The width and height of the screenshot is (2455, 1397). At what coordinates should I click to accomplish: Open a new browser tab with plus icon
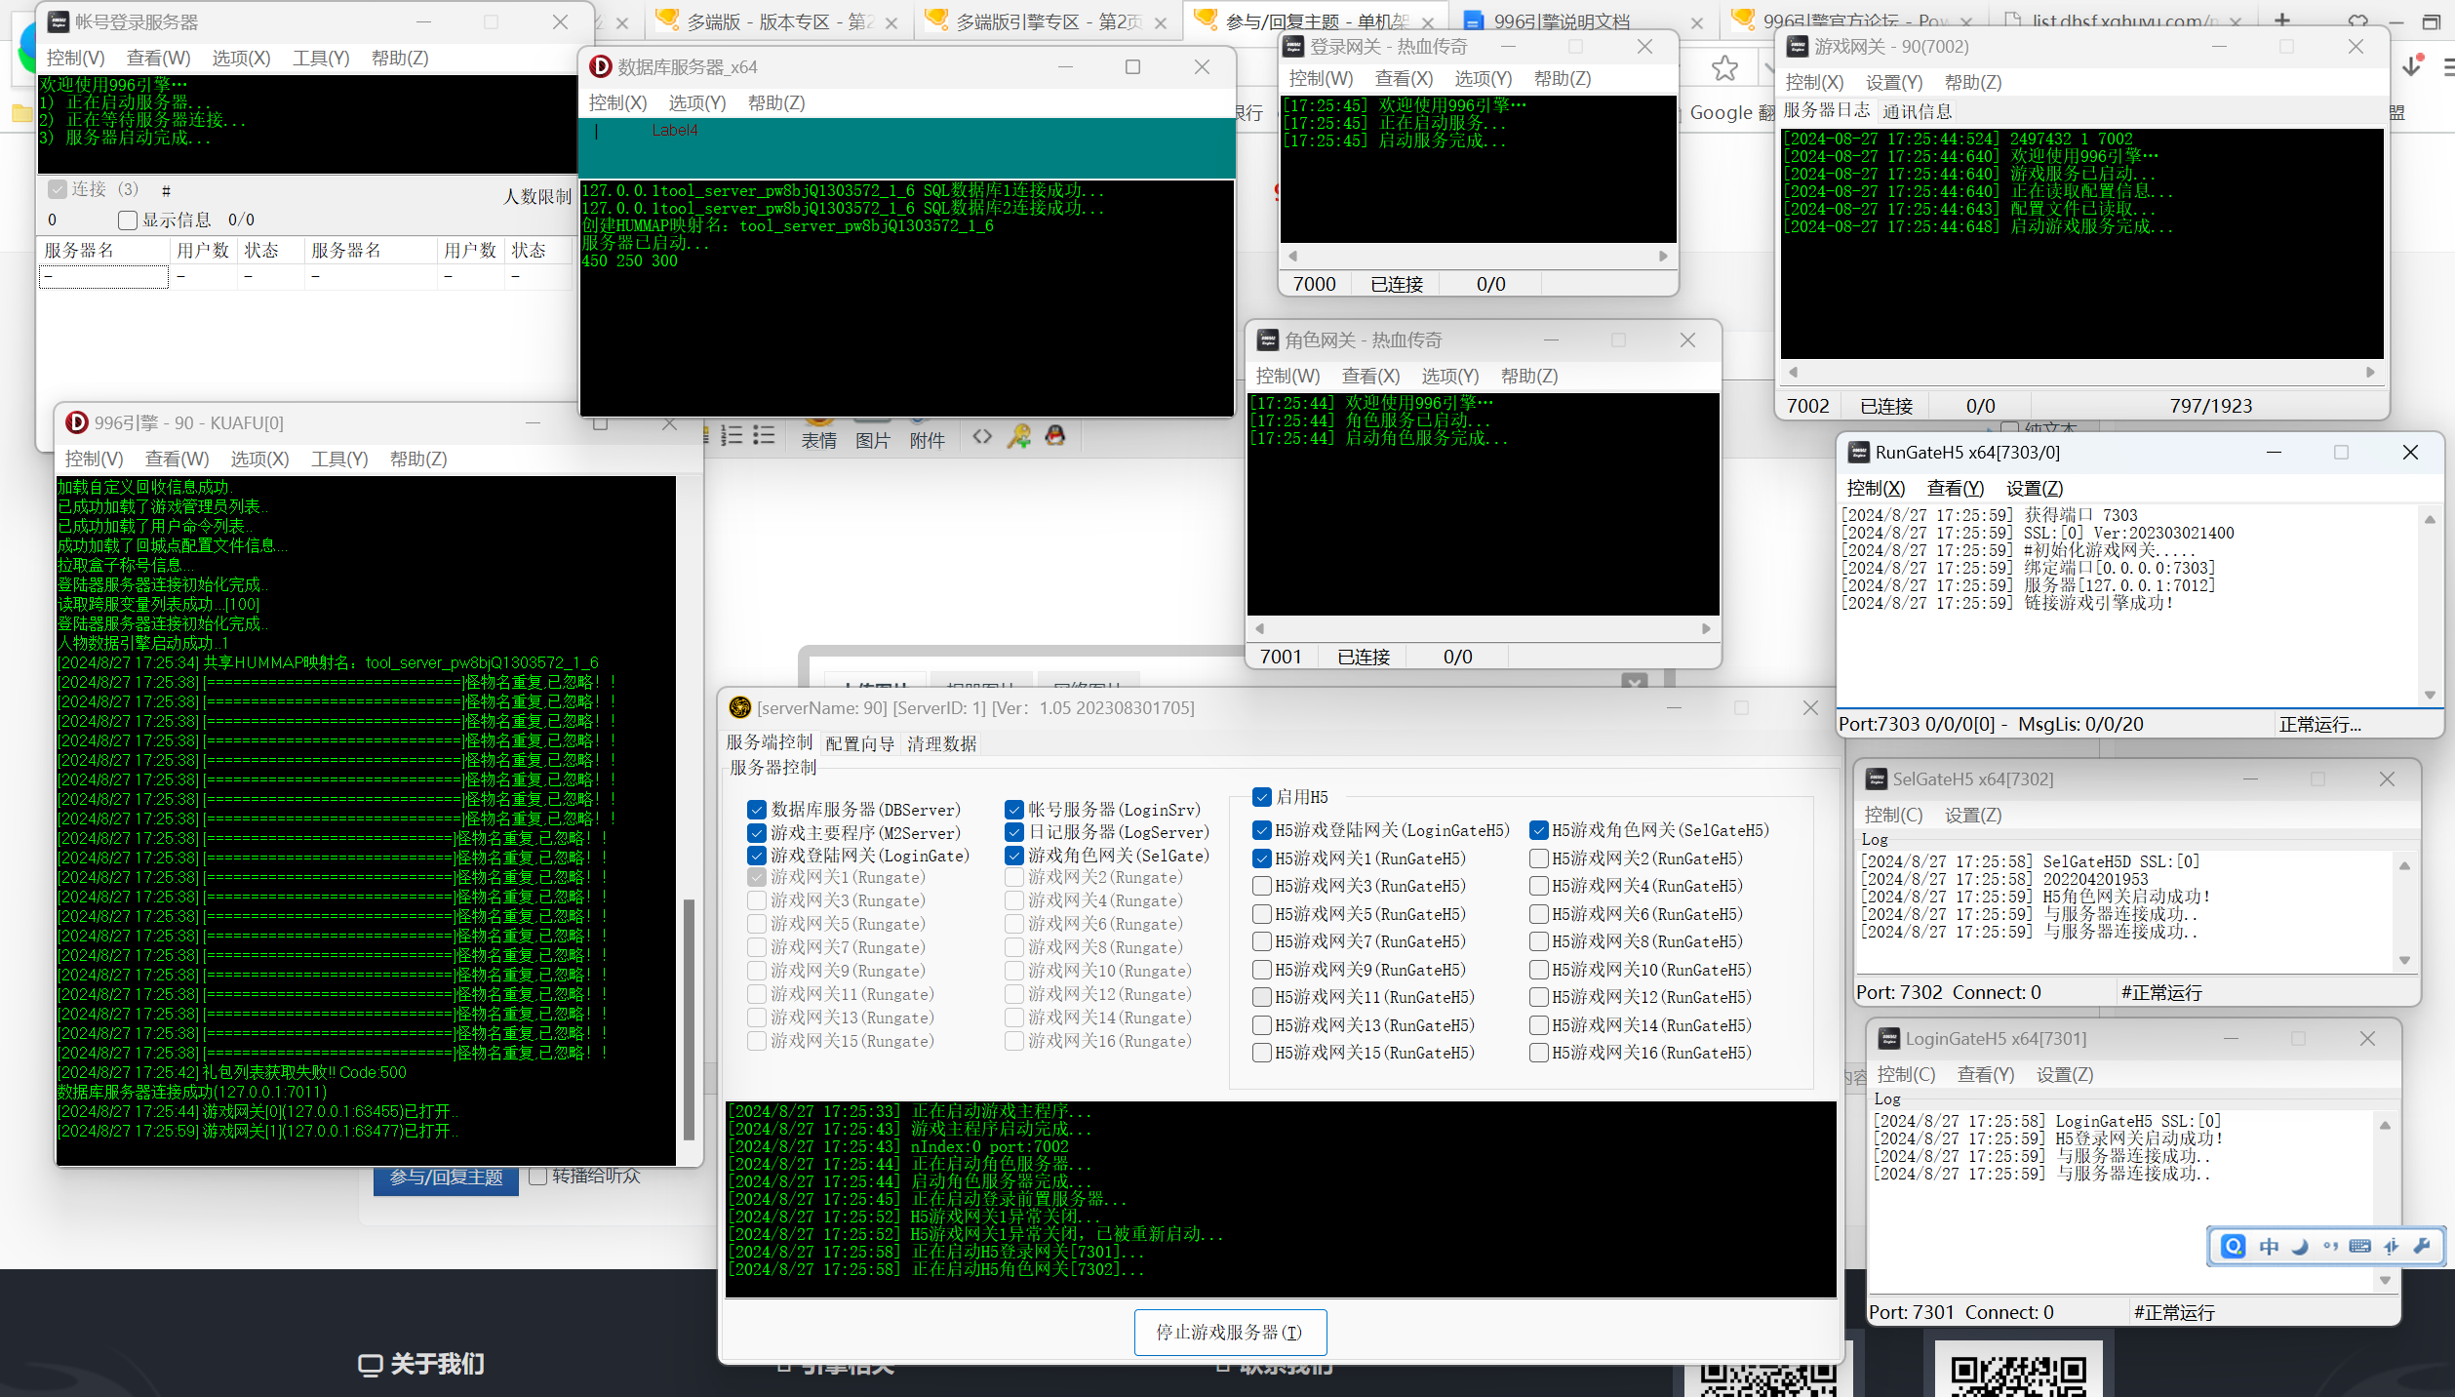pyautogui.click(x=2280, y=20)
